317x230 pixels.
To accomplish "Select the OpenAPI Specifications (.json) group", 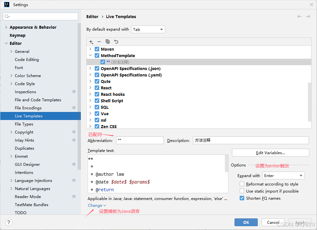I will (x=130, y=68).
